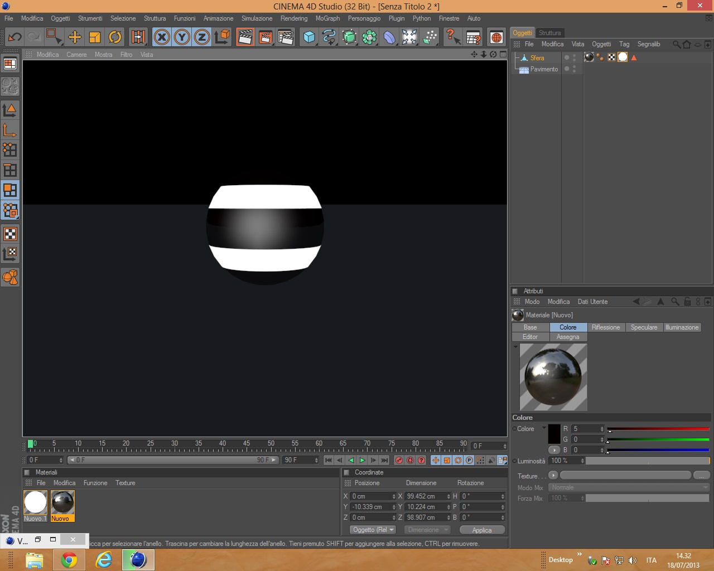Open the MoGraph menu
The image size is (714, 571).
[327, 18]
